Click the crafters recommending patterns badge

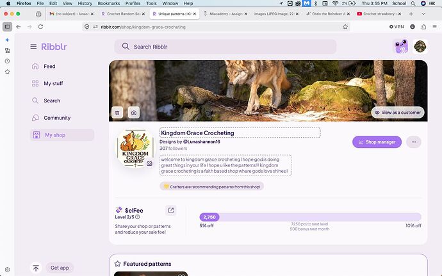coord(211,186)
